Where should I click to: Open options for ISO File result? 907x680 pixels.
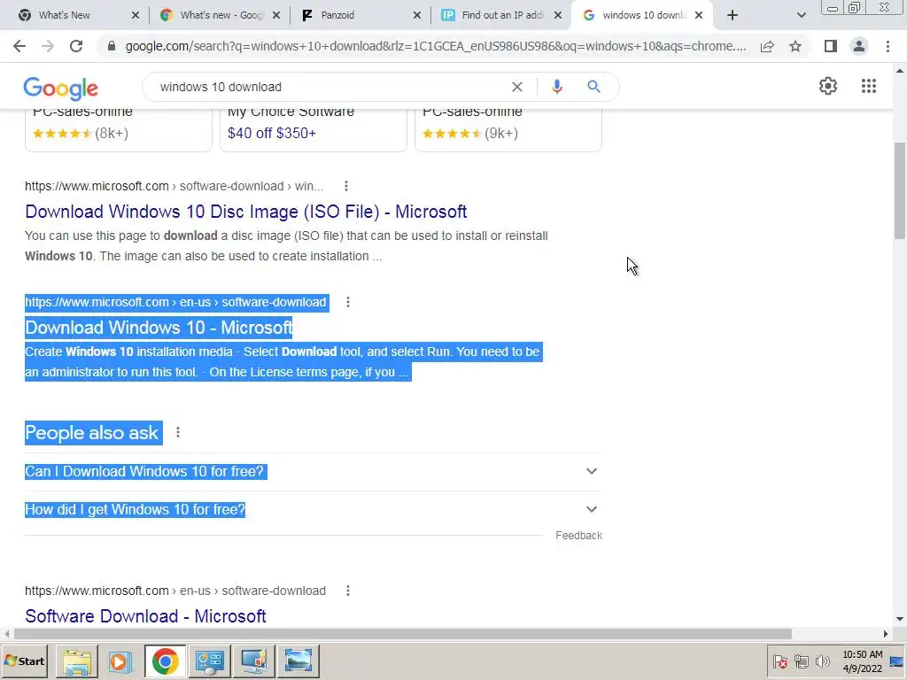(x=346, y=186)
